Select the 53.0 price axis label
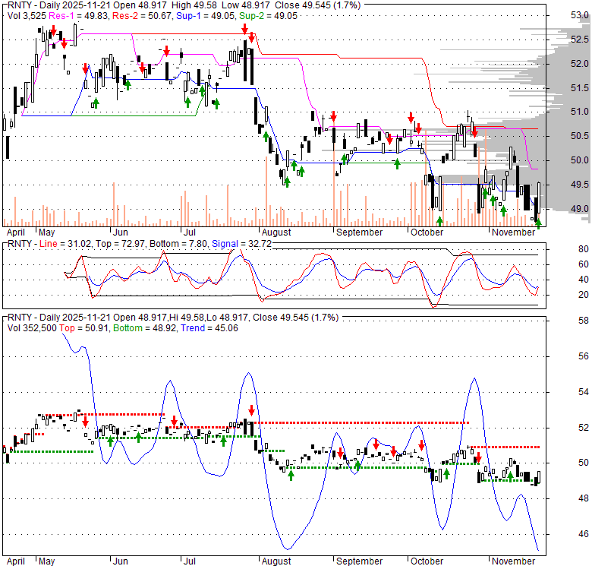 point(580,15)
